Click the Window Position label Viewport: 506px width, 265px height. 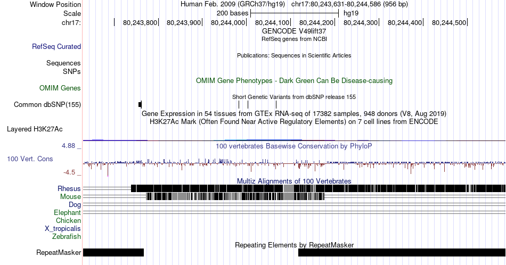click(x=55, y=4)
